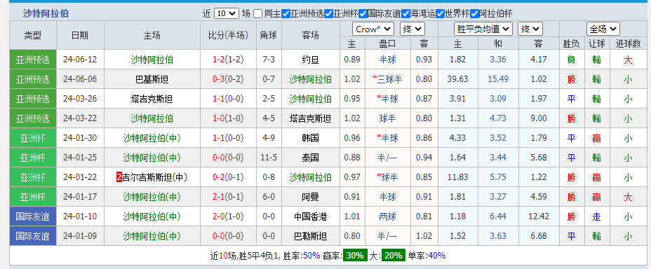Click handicap 两球 in 中国香港 row
The width and height of the screenshot is (651, 269).
tap(387, 216)
